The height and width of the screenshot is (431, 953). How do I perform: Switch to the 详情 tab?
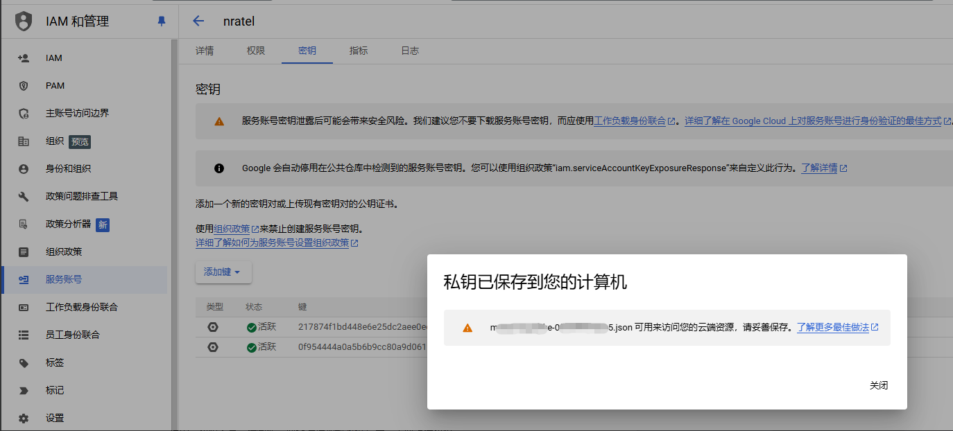[205, 51]
